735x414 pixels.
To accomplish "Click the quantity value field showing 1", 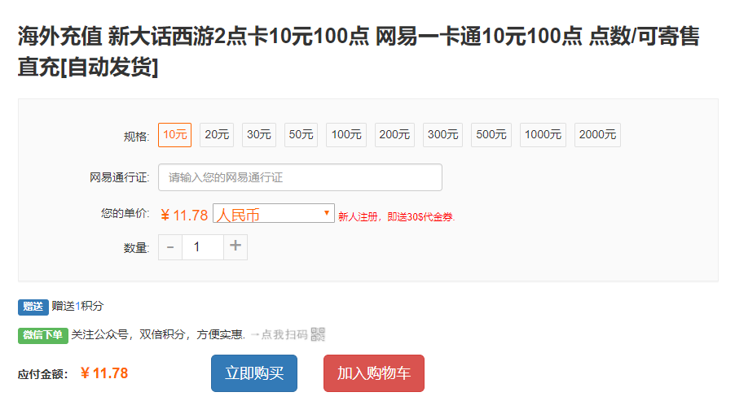I will [x=203, y=247].
